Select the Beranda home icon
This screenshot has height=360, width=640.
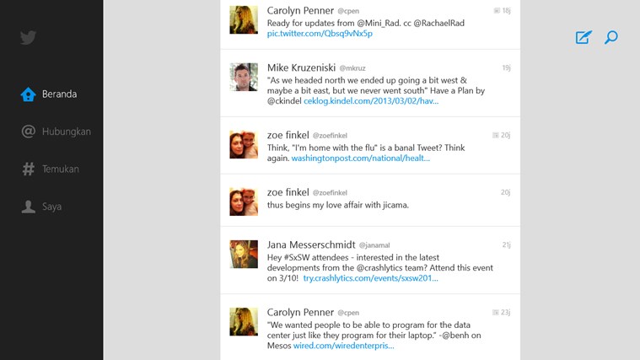pos(28,94)
